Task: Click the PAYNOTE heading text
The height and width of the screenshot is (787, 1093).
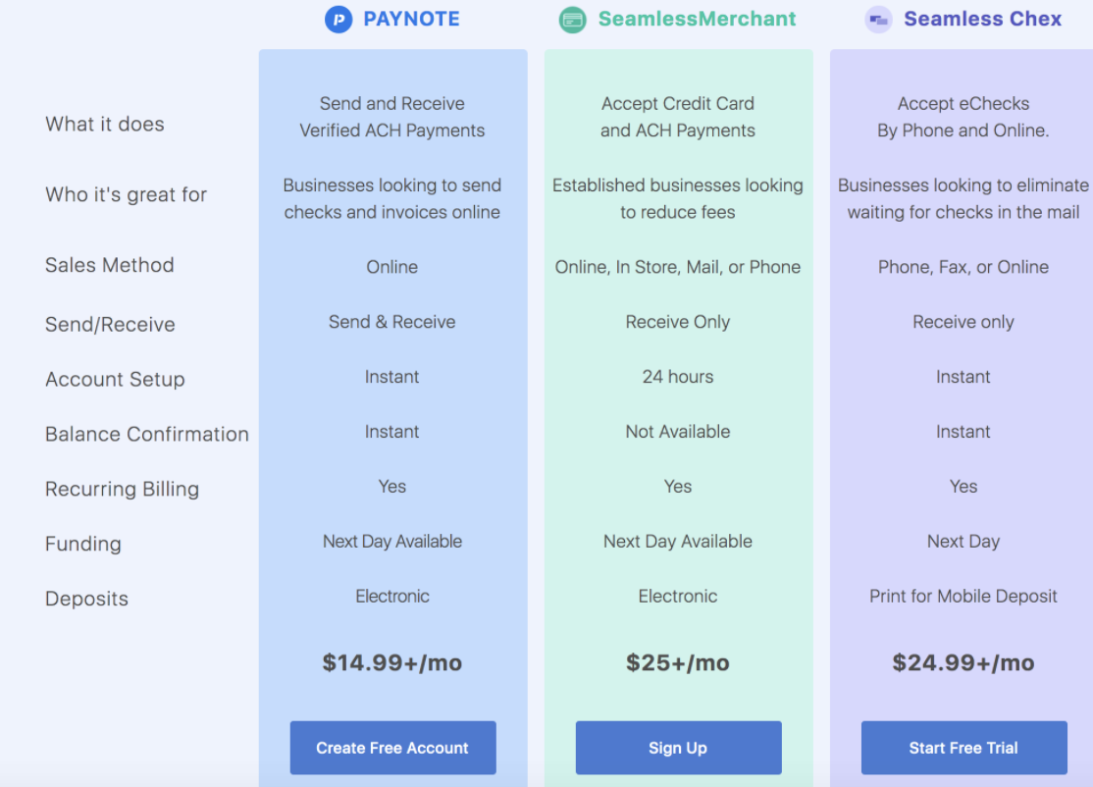Action: (411, 19)
